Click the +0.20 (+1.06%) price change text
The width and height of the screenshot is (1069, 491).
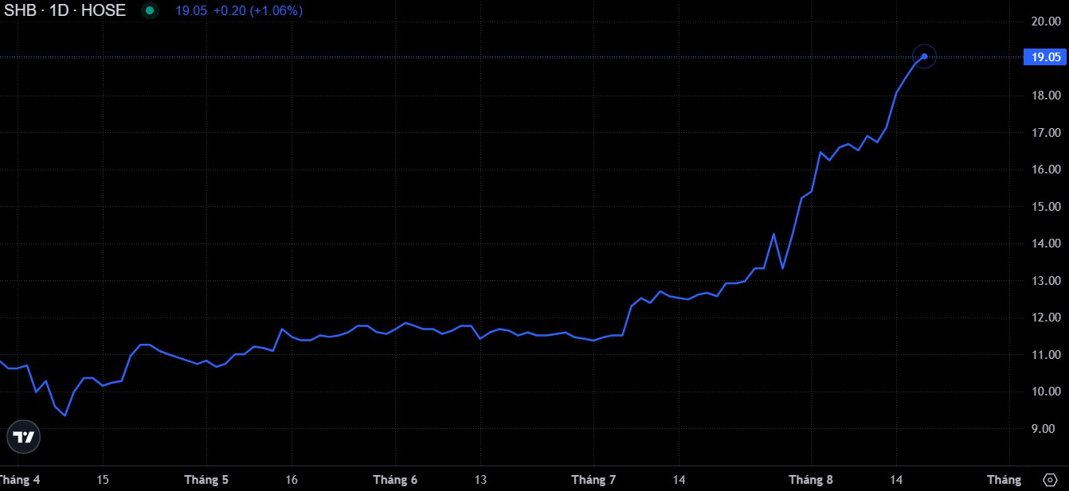click(258, 11)
